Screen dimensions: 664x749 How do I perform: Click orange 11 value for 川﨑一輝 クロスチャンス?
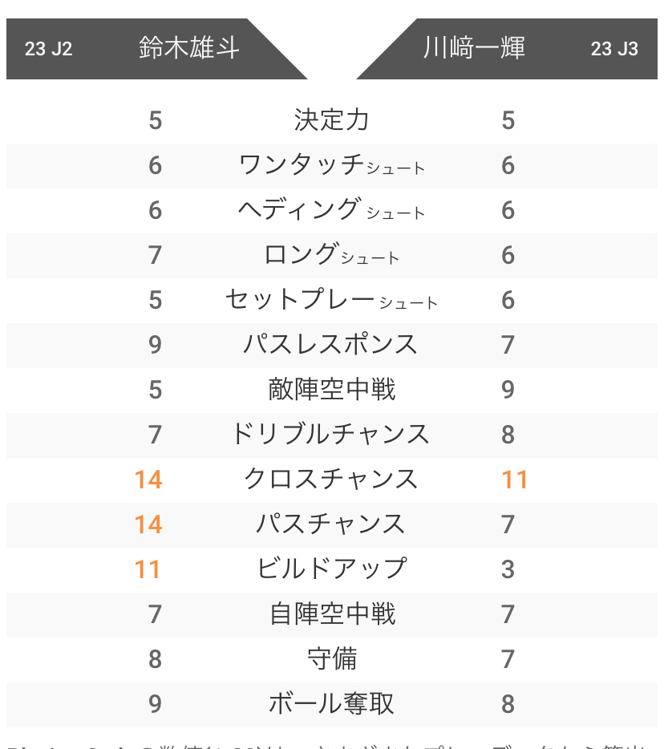pyautogui.click(x=515, y=480)
